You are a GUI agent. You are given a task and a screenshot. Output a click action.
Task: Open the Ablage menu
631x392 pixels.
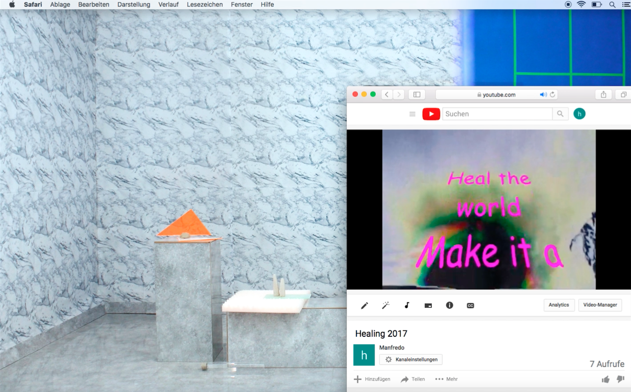pos(60,4)
